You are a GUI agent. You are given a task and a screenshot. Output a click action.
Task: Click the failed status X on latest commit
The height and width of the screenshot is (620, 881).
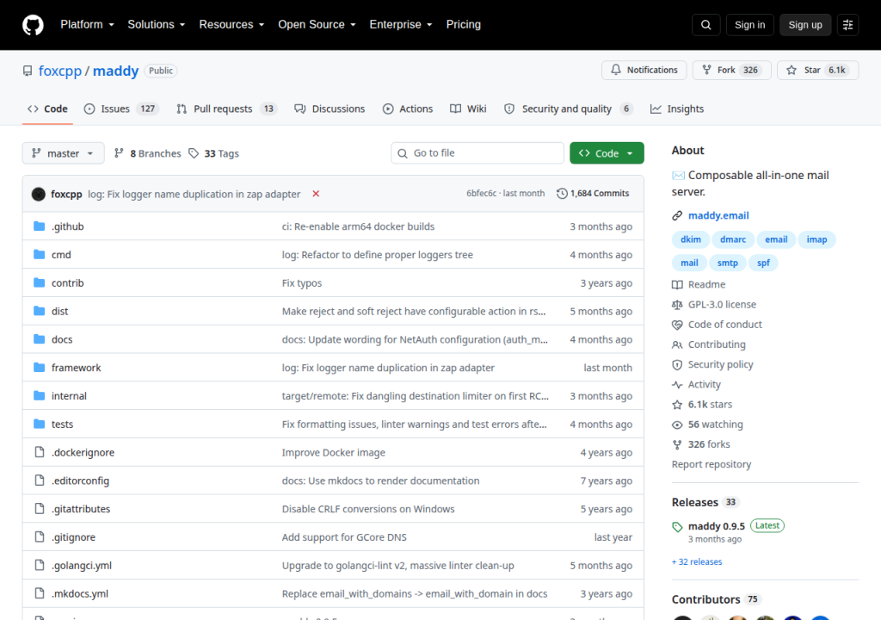click(x=316, y=194)
